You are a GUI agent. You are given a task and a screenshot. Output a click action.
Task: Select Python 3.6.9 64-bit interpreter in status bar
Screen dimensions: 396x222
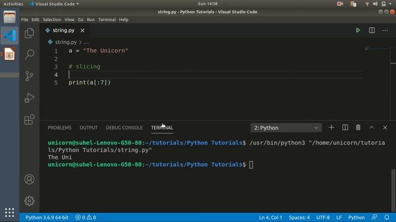[x=47, y=218]
